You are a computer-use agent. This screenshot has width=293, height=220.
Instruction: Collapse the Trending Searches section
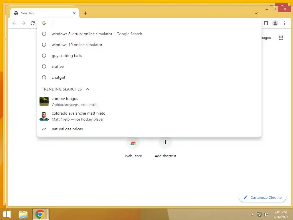tap(88, 89)
